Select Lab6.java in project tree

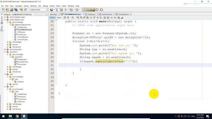tap(21, 82)
